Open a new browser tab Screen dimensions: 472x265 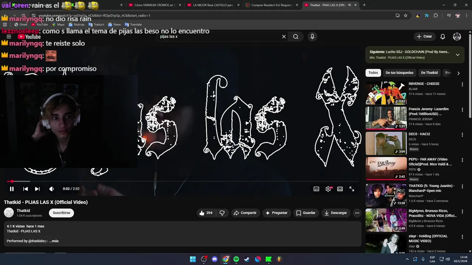(364, 5)
